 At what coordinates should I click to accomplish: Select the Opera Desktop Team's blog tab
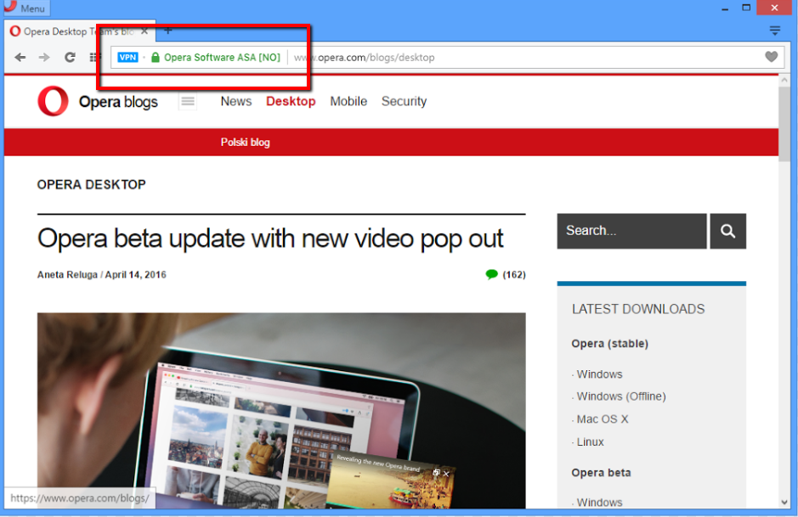79,31
